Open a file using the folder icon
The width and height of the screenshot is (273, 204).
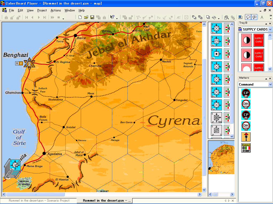(86, 17)
